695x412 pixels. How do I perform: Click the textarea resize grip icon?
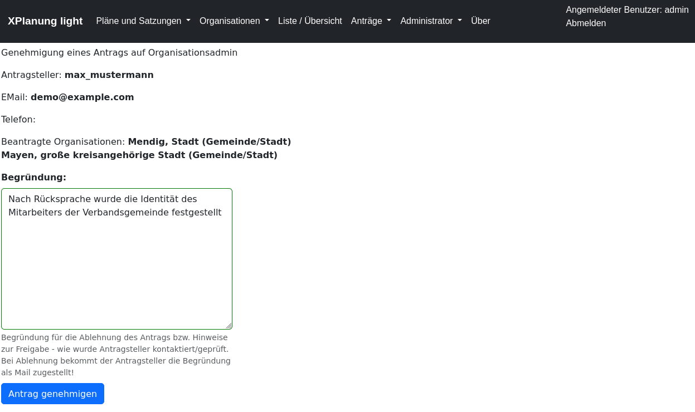click(x=229, y=325)
